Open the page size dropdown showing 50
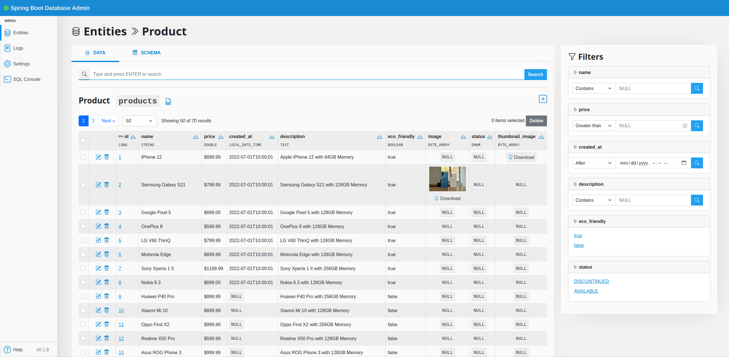 point(139,121)
